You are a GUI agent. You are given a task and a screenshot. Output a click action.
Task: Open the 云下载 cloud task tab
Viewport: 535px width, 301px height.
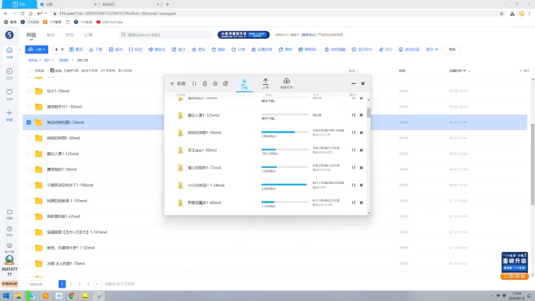[286, 83]
